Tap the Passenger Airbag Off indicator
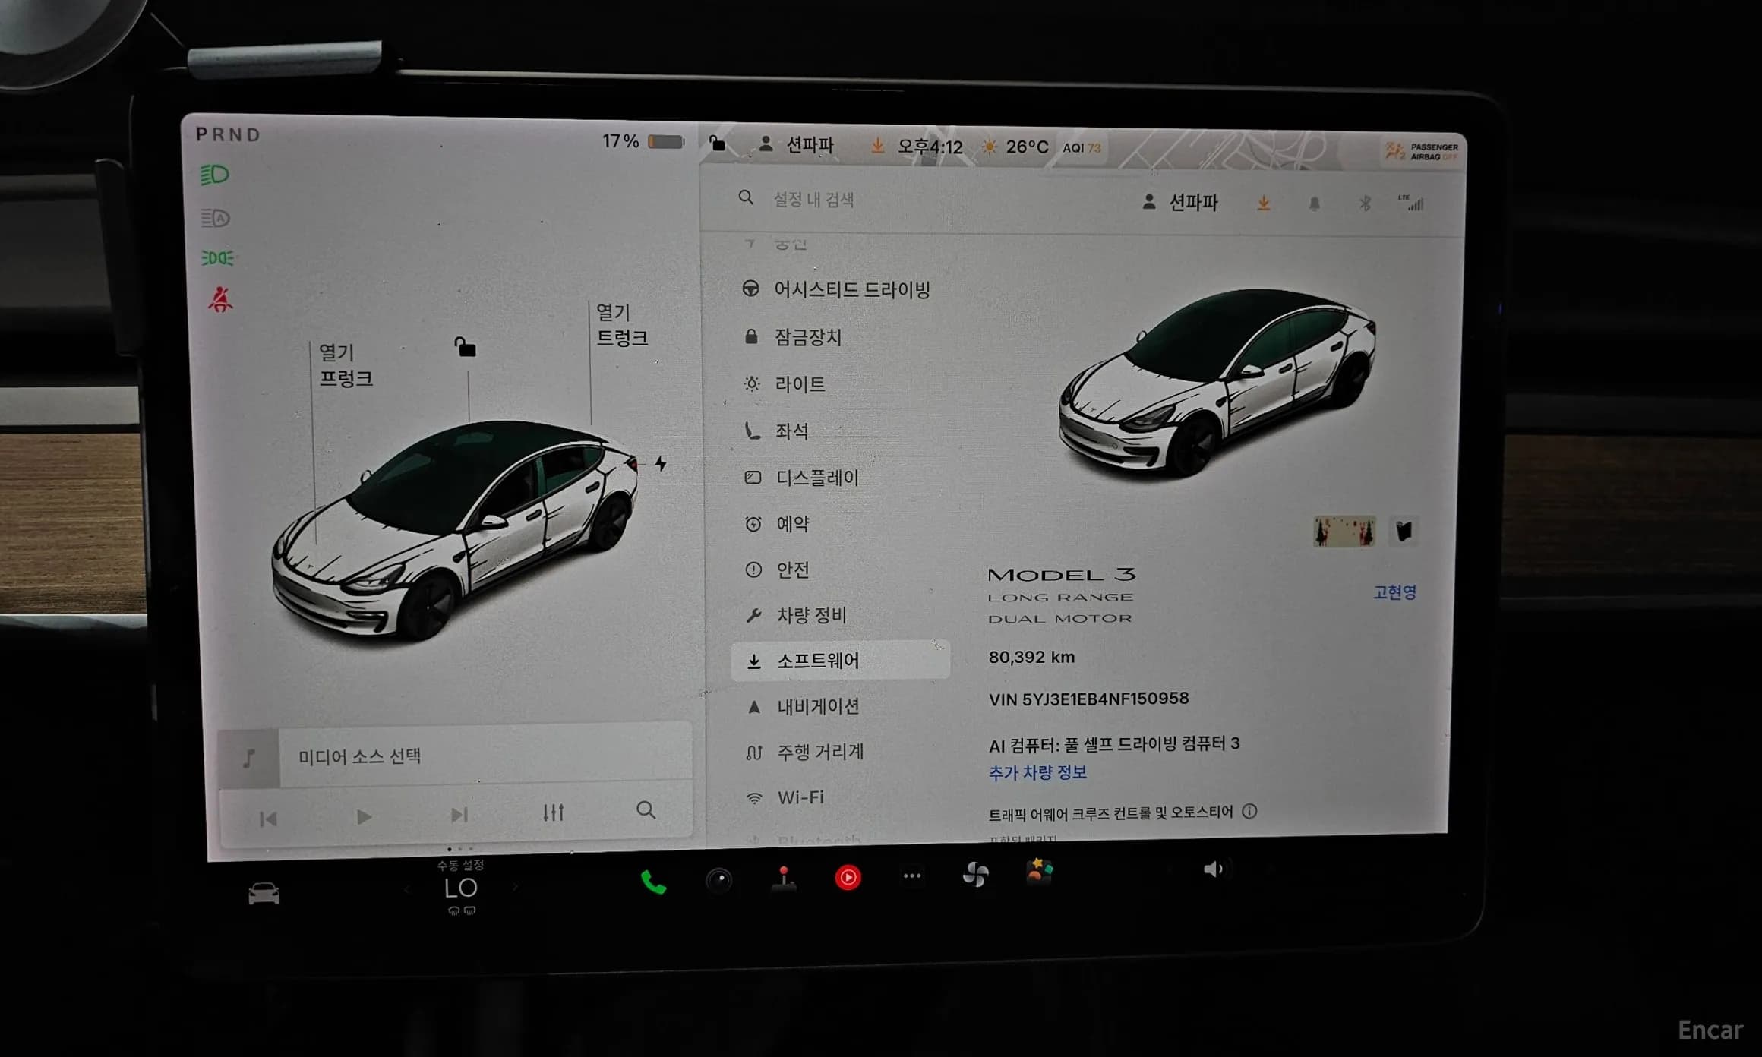Image resolution: width=1762 pixels, height=1057 pixels. (x=1421, y=151)
